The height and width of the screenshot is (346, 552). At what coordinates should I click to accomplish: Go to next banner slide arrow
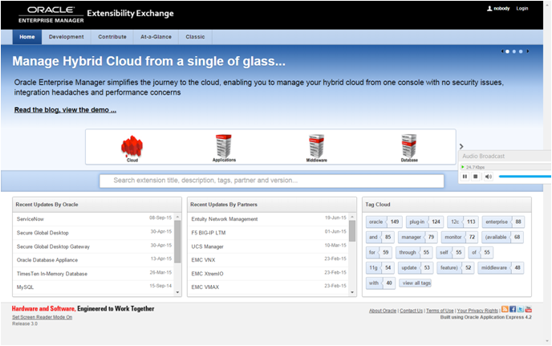point(528,51)
